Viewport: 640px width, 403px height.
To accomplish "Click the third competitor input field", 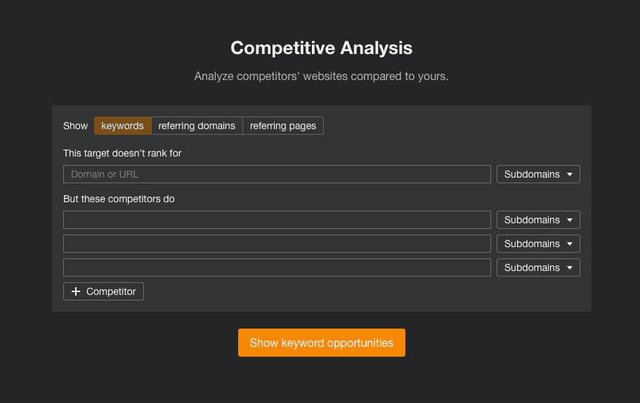I will 277,267.
